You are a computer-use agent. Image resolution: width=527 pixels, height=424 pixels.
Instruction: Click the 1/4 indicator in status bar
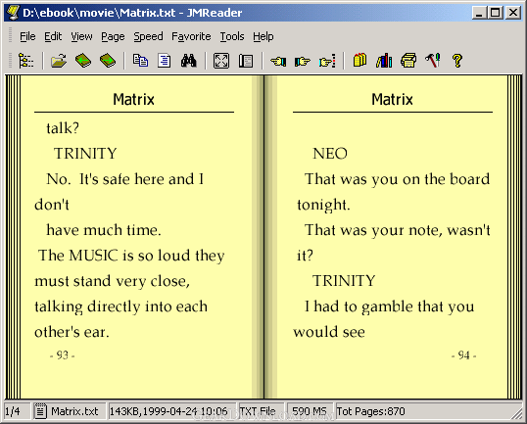pos(13,411)
